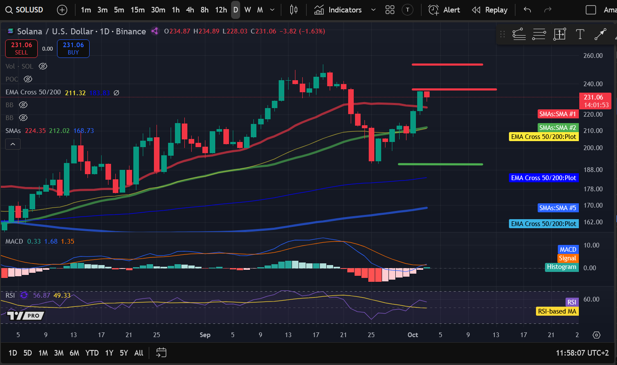Click the yellow EMA Cross 50/200:Plot label

(x=544, y=137)
